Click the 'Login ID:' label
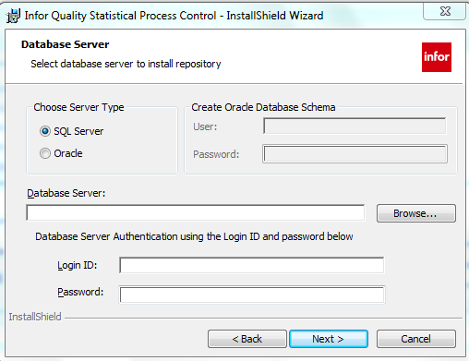469x361 pixels. [78, 265]
